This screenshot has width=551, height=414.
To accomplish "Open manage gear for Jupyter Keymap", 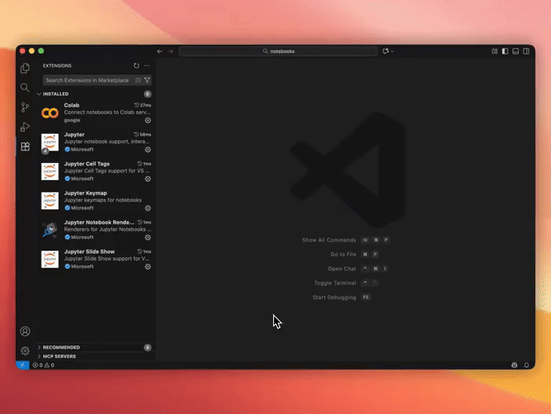I will [148, 208].
